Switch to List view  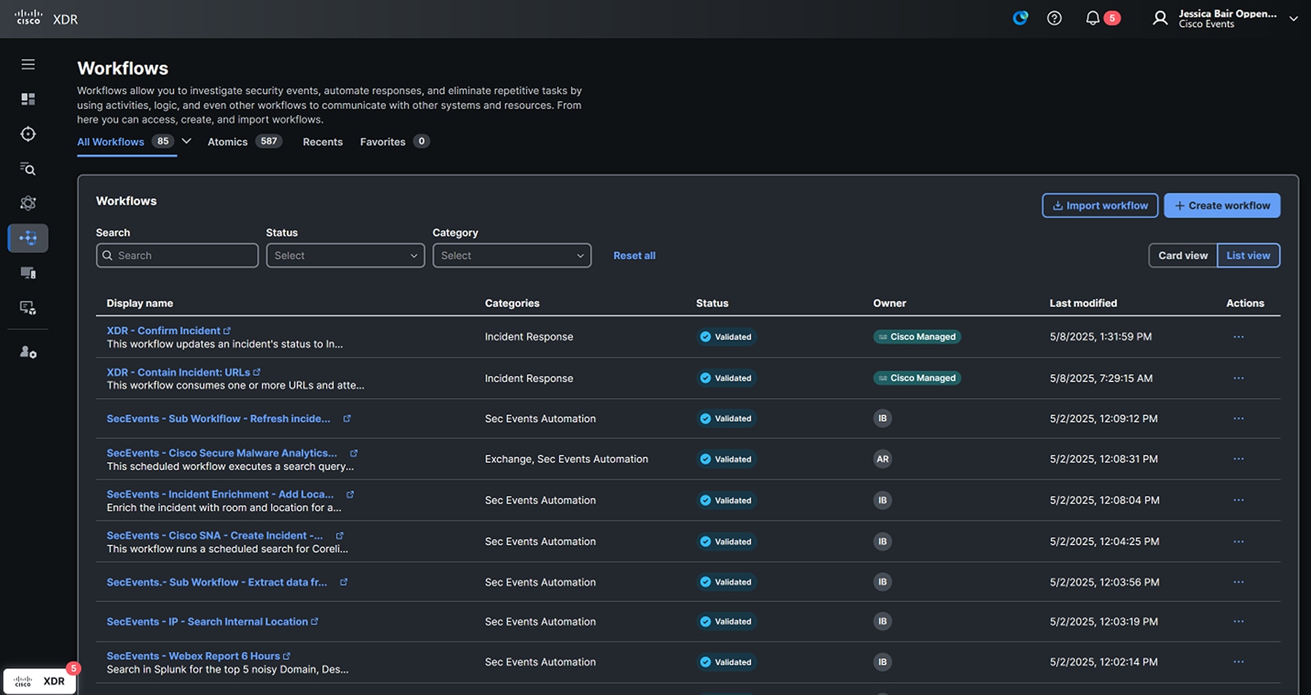tap(1248, 255)
